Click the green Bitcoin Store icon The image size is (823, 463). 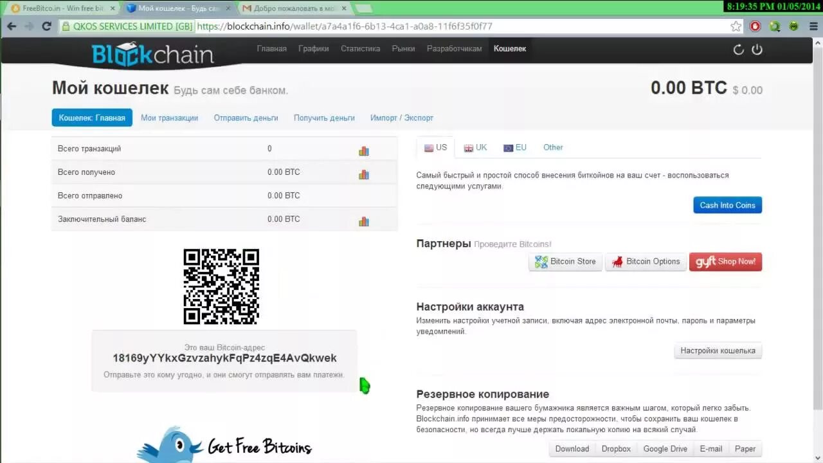point(541,262)
